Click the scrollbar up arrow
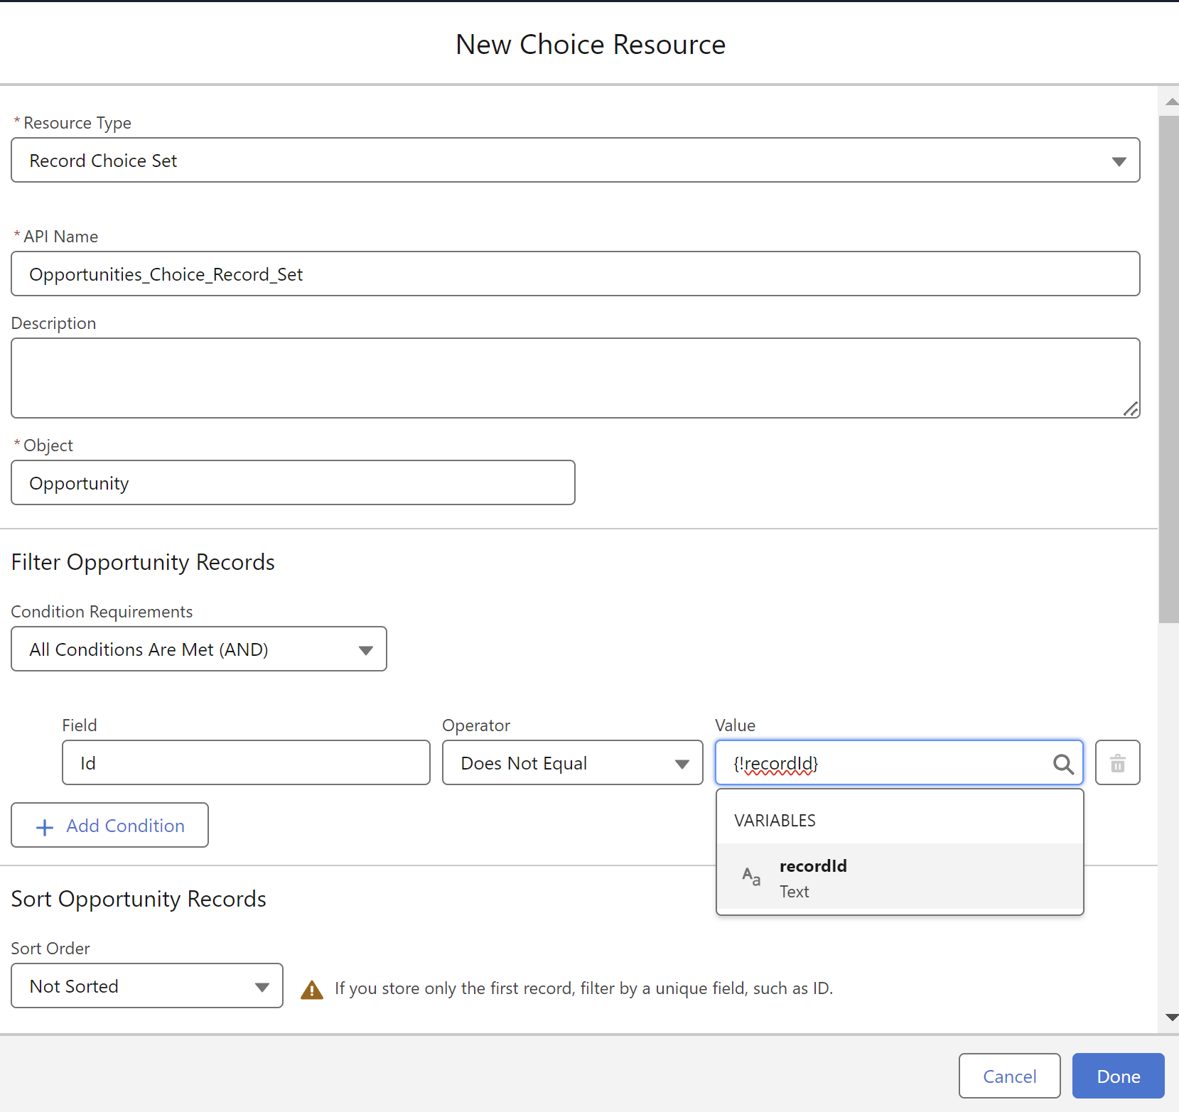Image resolution: width=1179 pixels, height=1112 pixels. [1171, 102]
